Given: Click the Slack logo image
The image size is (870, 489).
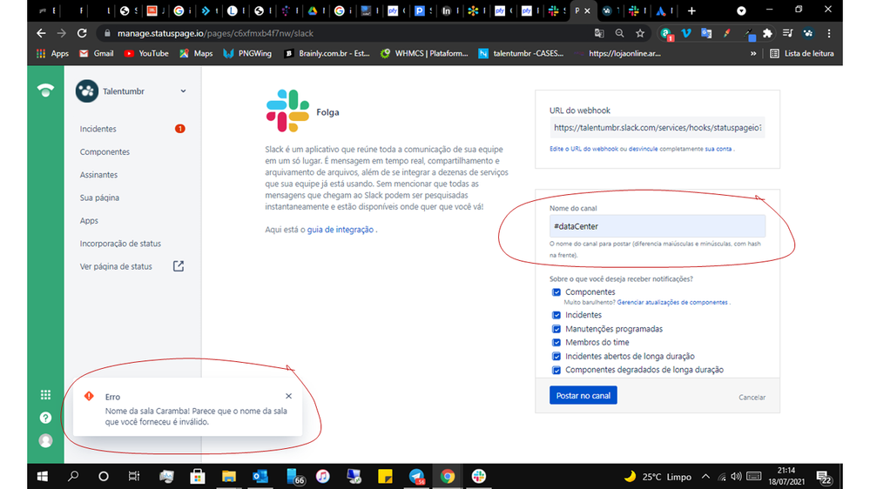Looking at the screenshot, I should coord(287,111).
